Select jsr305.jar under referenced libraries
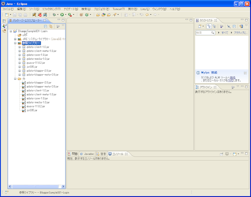Image resolution: width=251 pixels, height=197 pixels. tap(32, 67)
